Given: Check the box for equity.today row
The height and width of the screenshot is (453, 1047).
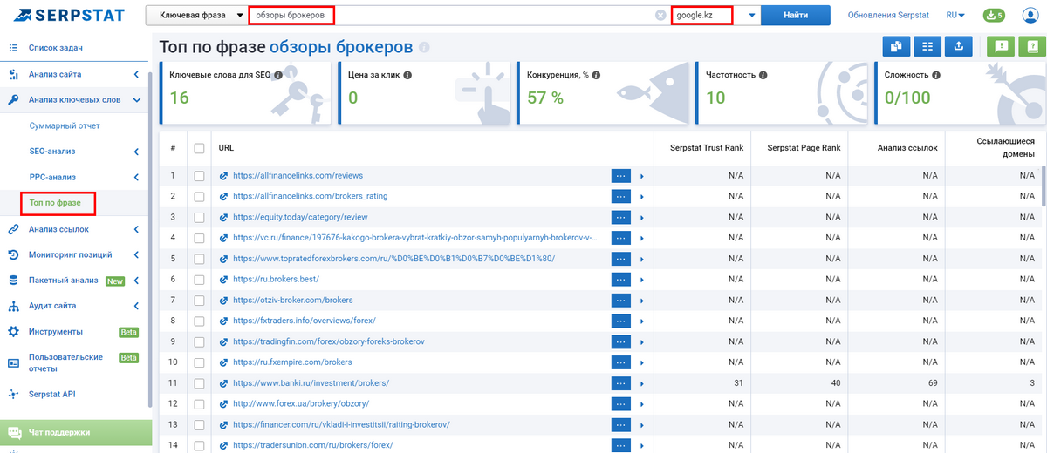Looking at the screenshot, I should click(200, 217).
